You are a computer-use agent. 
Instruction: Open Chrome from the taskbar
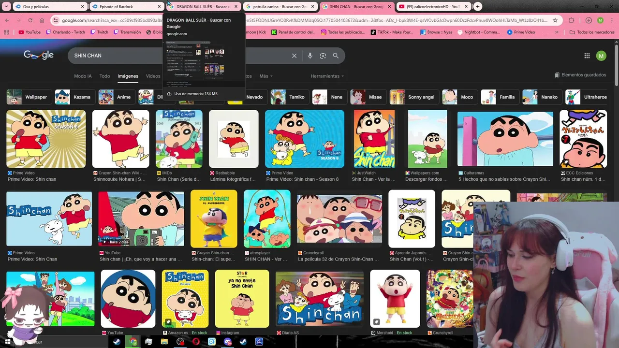pos(133,342)
